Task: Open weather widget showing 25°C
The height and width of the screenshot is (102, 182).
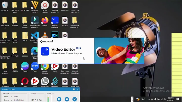Action: (141, 99)
